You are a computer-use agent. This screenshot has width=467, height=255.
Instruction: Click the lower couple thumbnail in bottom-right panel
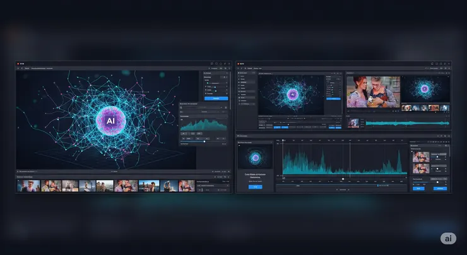coord(421,169)
